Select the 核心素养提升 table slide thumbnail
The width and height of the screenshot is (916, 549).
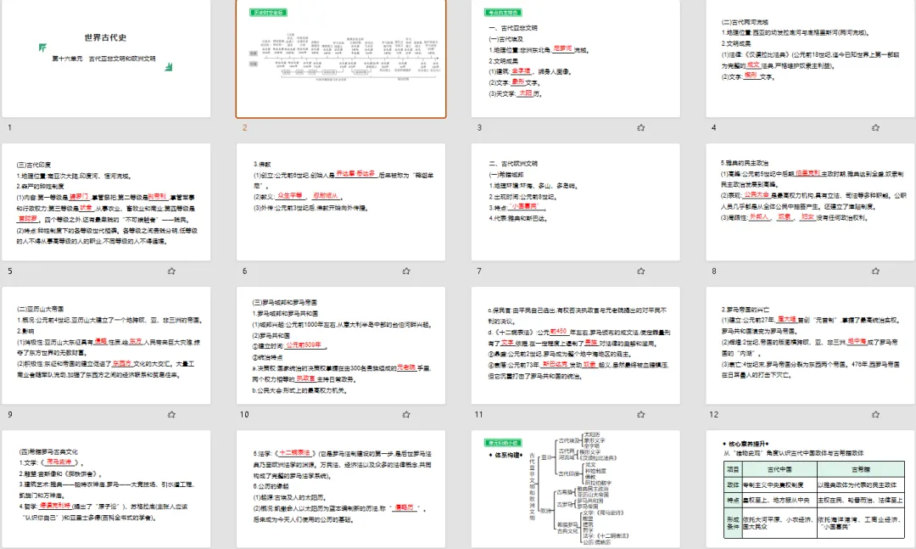pos(811,489)
